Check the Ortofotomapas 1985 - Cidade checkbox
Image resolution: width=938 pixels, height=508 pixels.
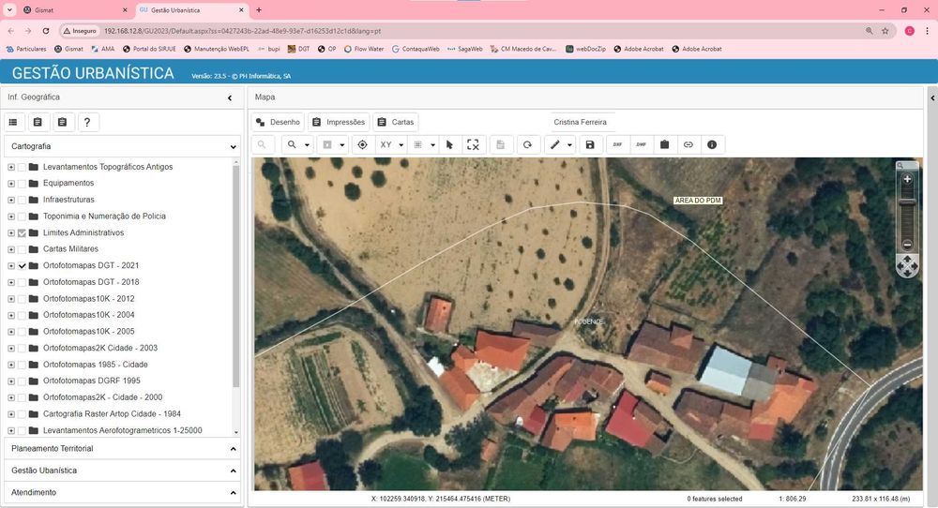[x=23, y=365]
